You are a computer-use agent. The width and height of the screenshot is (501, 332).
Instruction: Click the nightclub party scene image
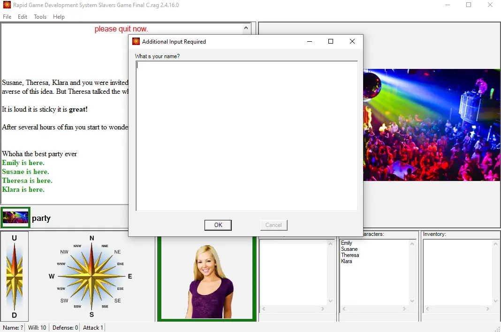point(432,125)
